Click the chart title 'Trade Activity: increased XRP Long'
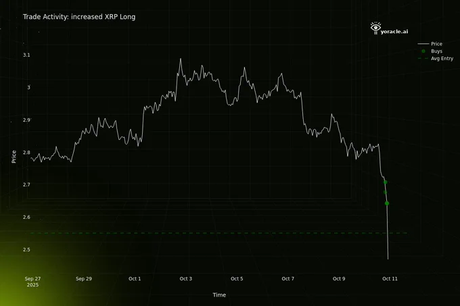460x306 pixels. pyautogui.click(x=79, y=17)
